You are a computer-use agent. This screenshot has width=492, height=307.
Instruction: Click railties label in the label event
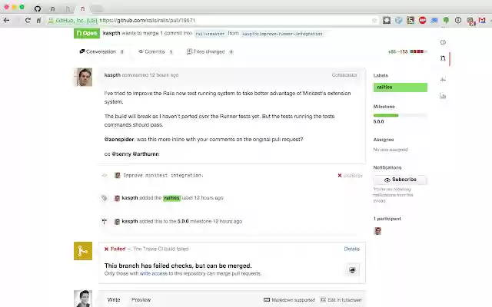point(171,198)
